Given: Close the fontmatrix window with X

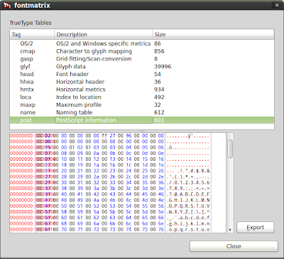Looking at the screenshot, I should pyautogui.click(x=277, y=5).
